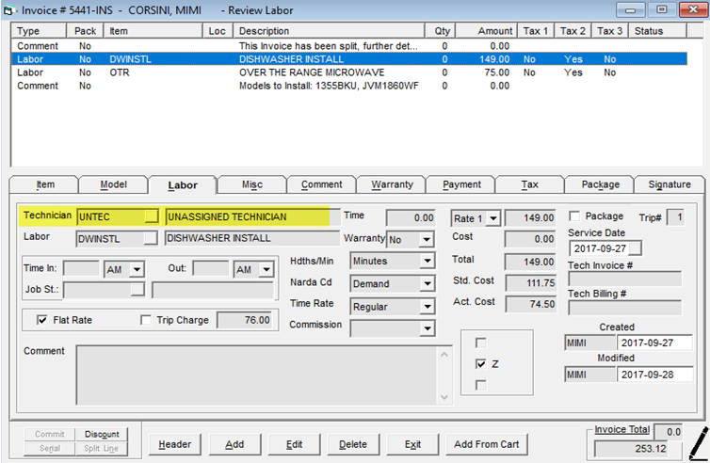
Task: Click into the Comment text area
Action: pyautogui.click(x=258, y=375)
